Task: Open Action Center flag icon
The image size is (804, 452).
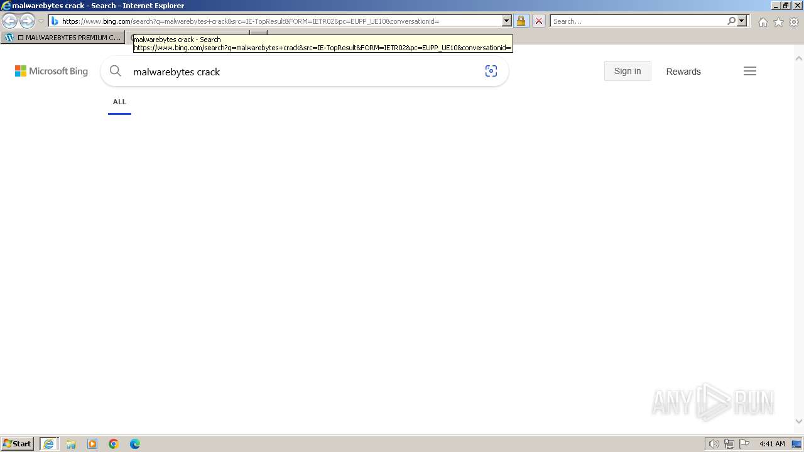Action: 744,444
